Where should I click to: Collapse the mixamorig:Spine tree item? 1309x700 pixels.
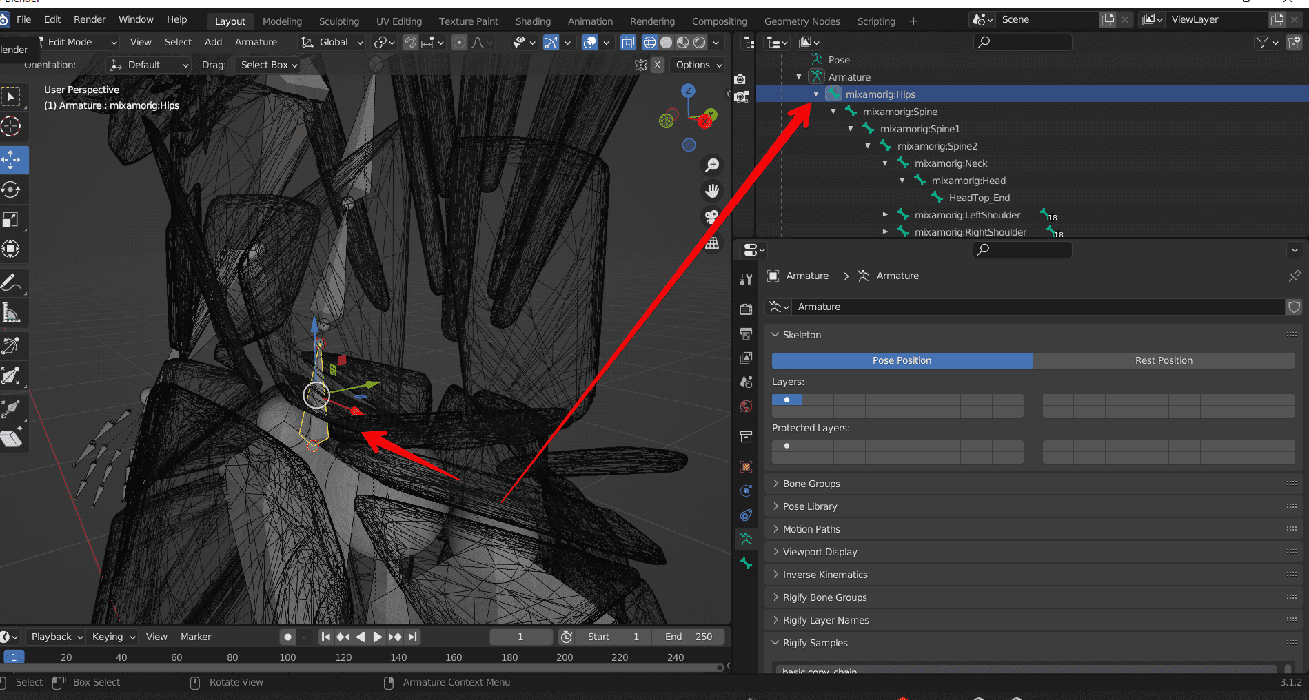pos(833,112)
